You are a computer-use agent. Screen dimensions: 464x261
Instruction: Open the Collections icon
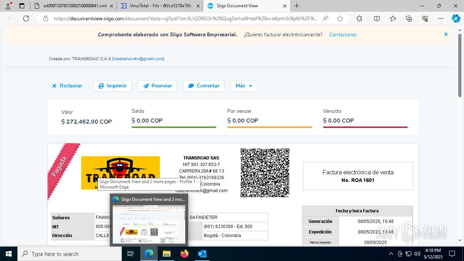(409, 18)
